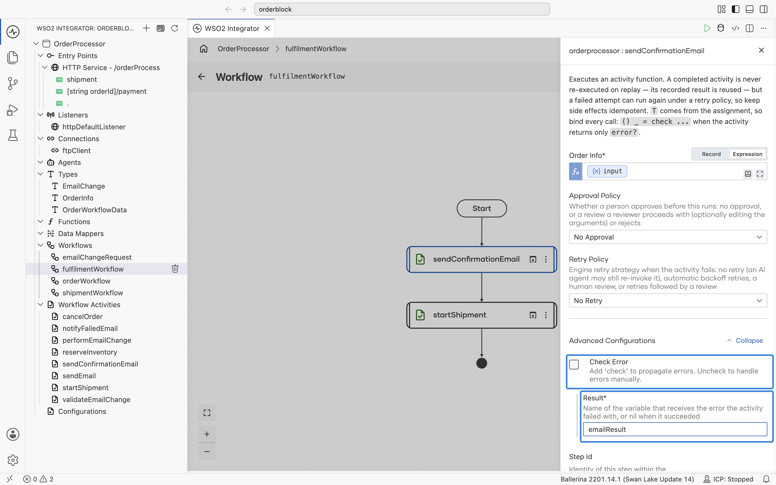
Task: Switch Order Info to Record mode
Action: pos(711,154)
